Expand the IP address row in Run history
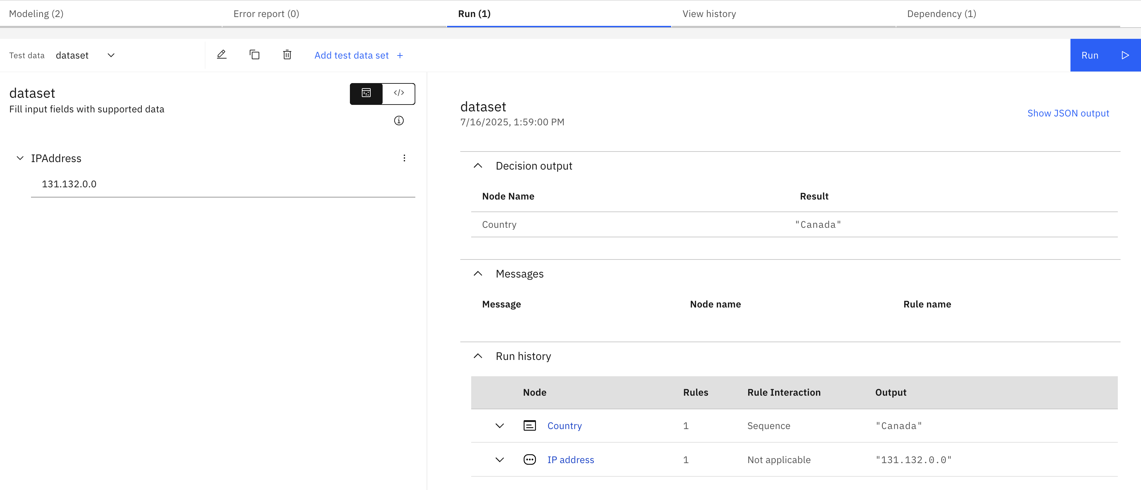The height and width of the screenshot is (490, 1141). [499, 460]
